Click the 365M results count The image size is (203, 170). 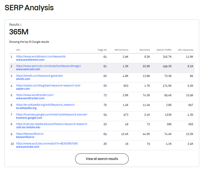point(19,32)
